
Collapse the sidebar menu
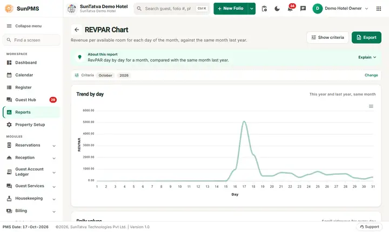coord(24,26)
